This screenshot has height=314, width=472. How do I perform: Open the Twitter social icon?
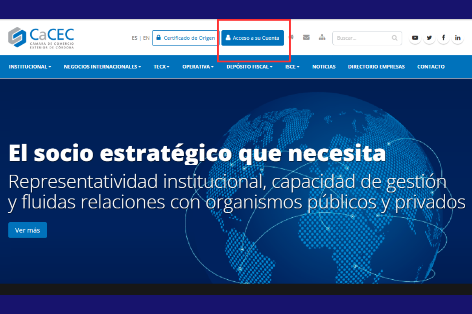pos(429,38)
